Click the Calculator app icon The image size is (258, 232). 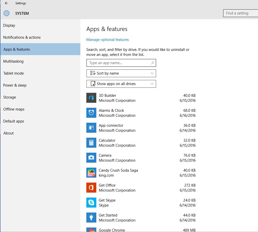pyautogui.click(x=91, y=143)
